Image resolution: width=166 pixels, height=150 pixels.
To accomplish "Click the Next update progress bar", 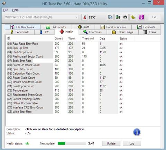I will click(x=72, y=143).
